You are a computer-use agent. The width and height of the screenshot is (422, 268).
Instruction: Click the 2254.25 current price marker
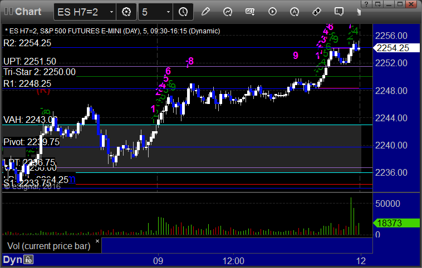tap(396, 48)
